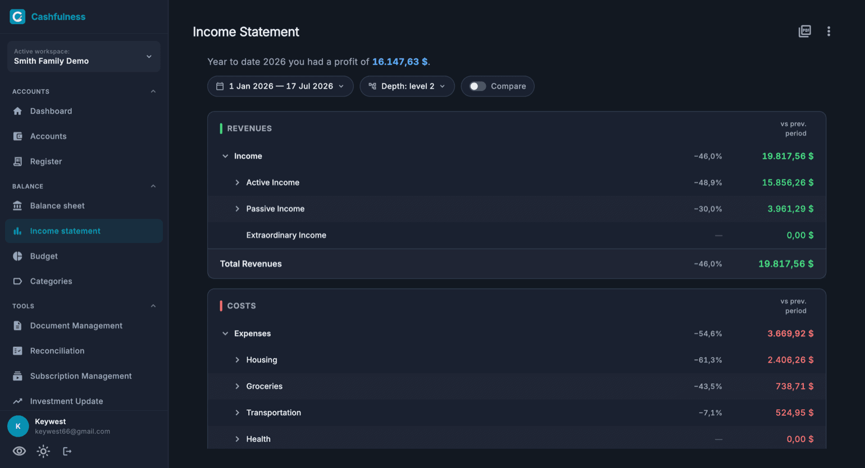Click Passive Income amount 3.961,29 $
Screen dimensions: 865x468
point(790,209)
